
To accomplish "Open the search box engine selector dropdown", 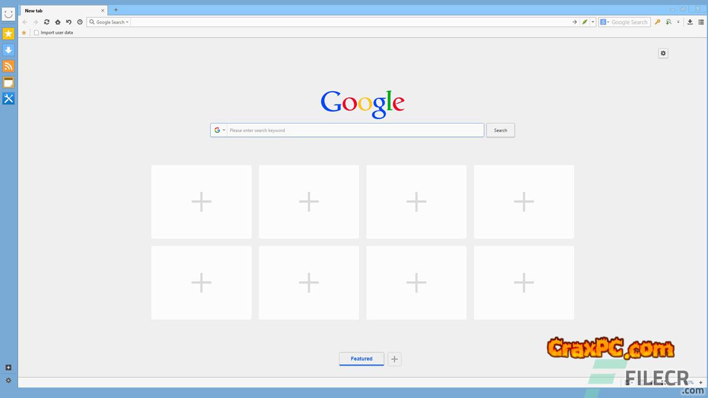I will point(605,22).
